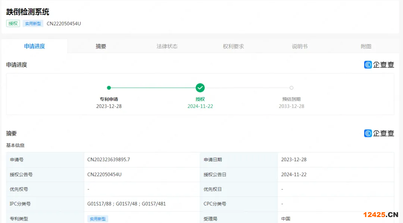Click the 实用新型 tag in the 专利类型 row

click(x=97, y=219)
